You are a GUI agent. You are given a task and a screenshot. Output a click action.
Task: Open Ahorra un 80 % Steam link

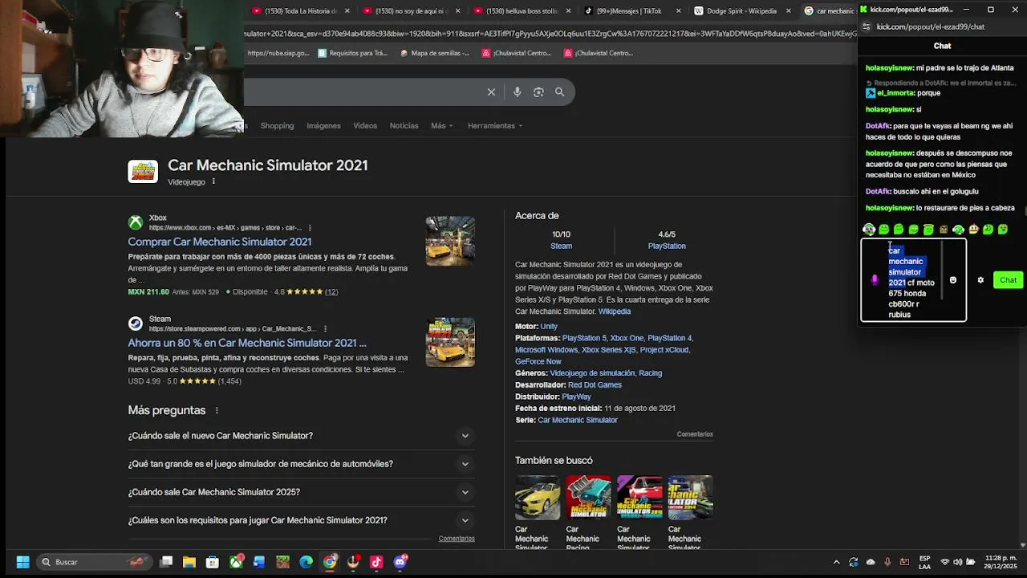click(247, 343)
